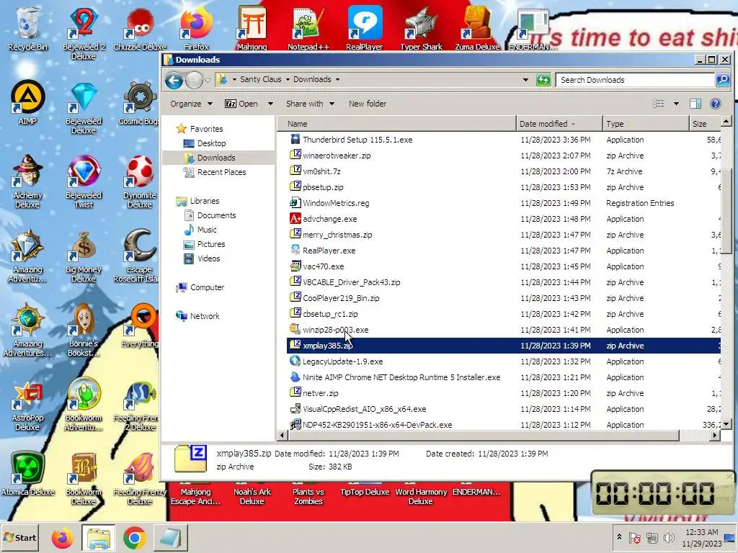This screenshot has height=553, width=738.
Task: Select LegacyUpdate-1.9.exe file icon
Action: [295, 361]
